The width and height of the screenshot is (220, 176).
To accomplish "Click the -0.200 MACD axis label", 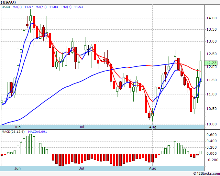I will 212,160.
